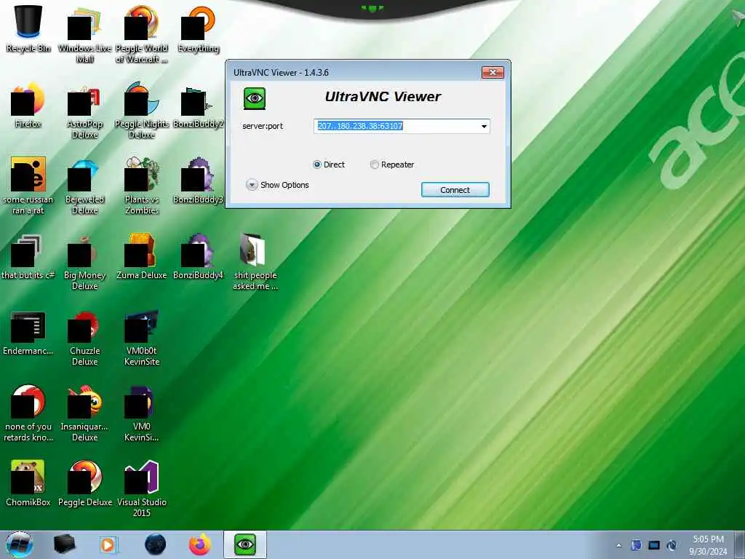Open the Windows Start menu orb

[20, 544]
